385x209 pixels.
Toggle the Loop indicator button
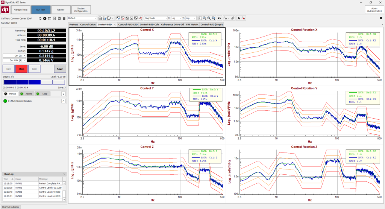tap(43, 93)
